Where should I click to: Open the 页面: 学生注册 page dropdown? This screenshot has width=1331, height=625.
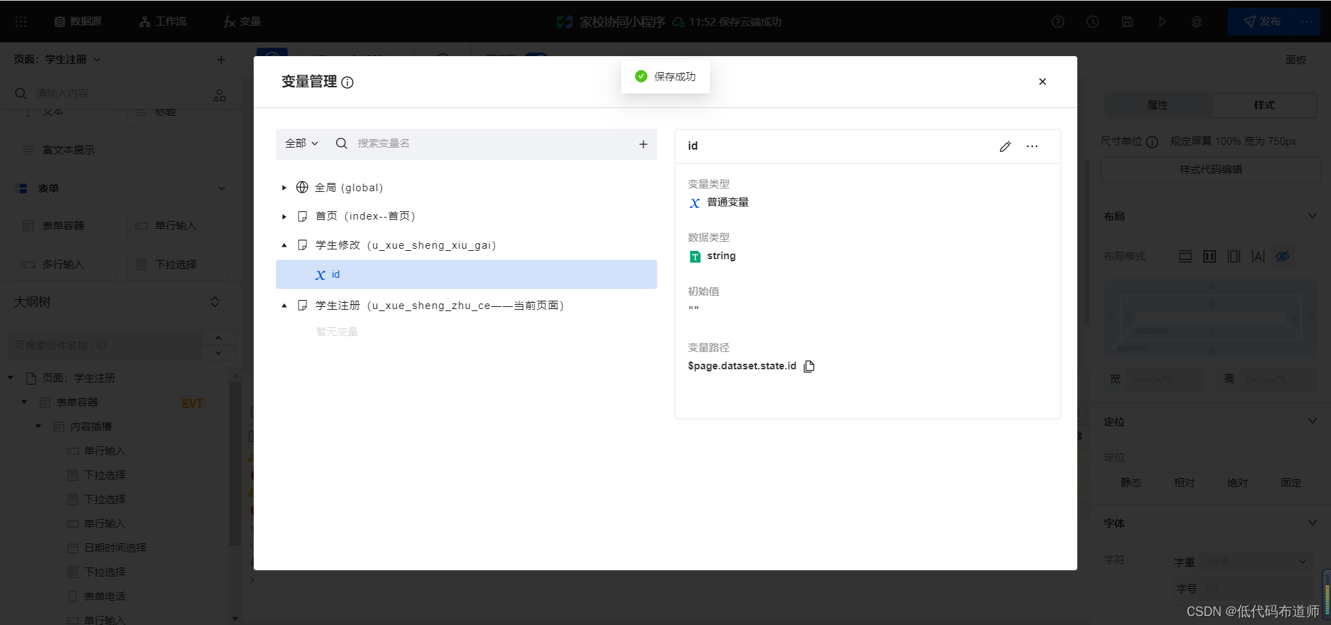pos(58,60)
